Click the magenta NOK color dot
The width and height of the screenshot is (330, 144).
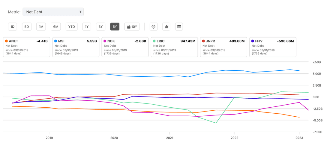(x=105, y=41)
